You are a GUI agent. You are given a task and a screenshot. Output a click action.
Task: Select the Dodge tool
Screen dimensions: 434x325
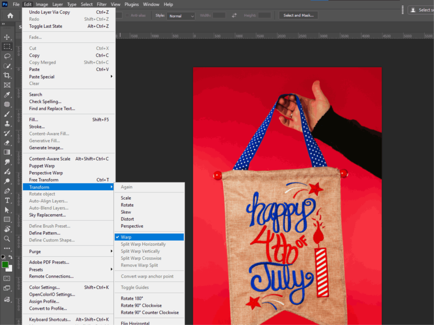pyautogui.click(x=7, y=181)
